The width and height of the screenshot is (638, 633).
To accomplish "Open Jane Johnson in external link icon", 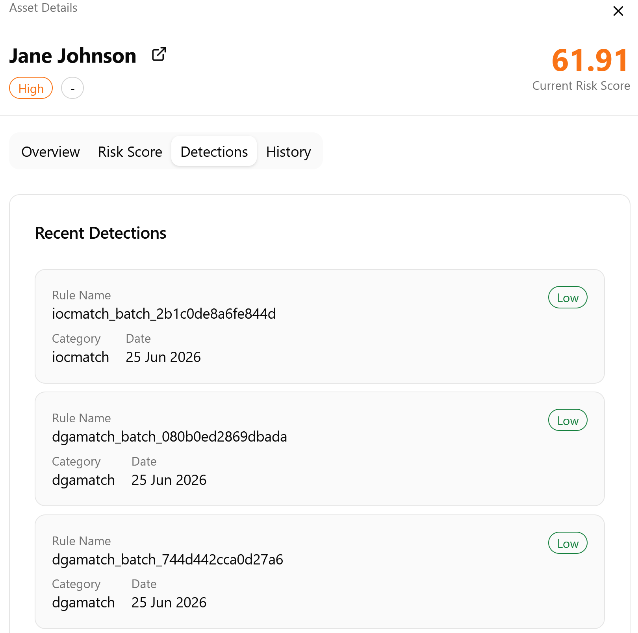I will click(159, 54).
